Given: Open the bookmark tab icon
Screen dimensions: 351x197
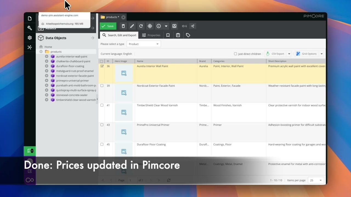Looking at the screenshot, I should click(x=168, y=35).
